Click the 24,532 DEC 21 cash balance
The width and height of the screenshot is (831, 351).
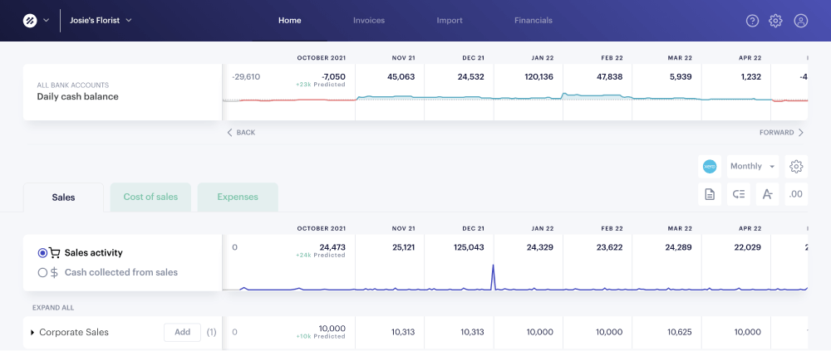tap(470, 77)
